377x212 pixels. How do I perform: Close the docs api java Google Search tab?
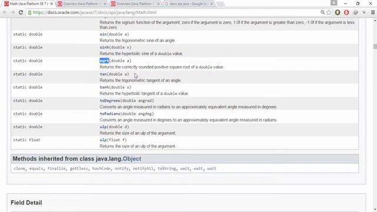coord(211,4)
